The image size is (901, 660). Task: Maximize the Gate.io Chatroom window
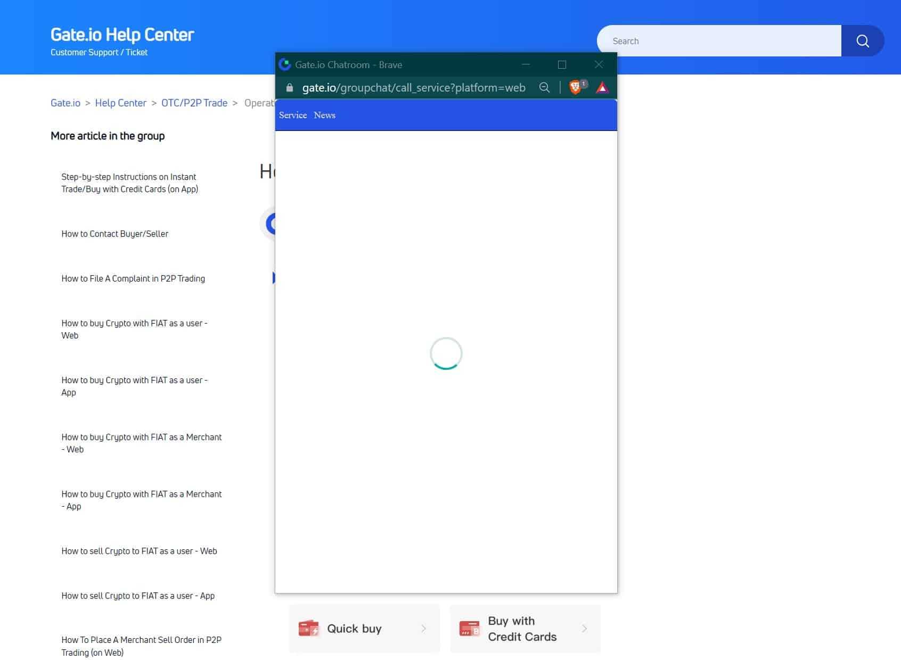(x=562, y=64)
